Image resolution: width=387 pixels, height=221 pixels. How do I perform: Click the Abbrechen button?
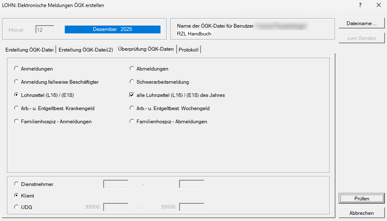[361, 213]
